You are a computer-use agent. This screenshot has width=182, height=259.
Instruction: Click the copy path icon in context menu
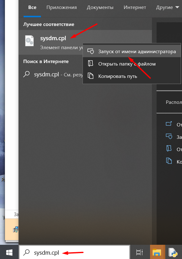pos(91,76)
